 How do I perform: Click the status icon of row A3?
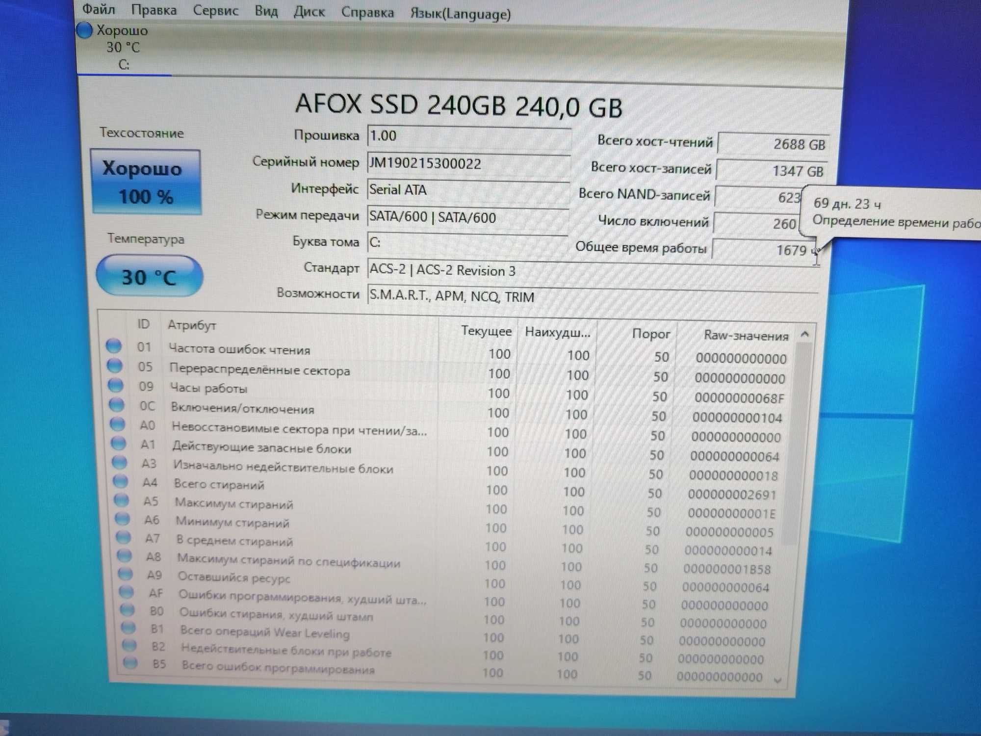[x=120, y=462]
